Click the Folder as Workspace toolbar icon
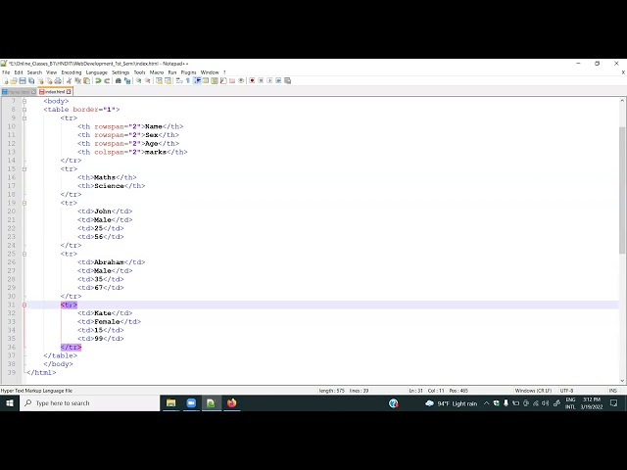The height and width of the screenshot is (470, 627). point(232,80)
